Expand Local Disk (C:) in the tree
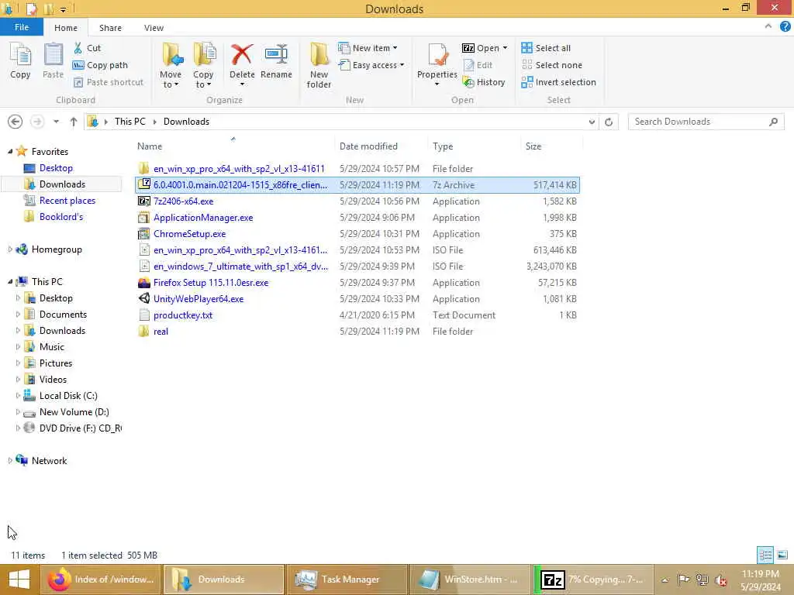This screenshot has width=794, height=595. pos(19,396)
